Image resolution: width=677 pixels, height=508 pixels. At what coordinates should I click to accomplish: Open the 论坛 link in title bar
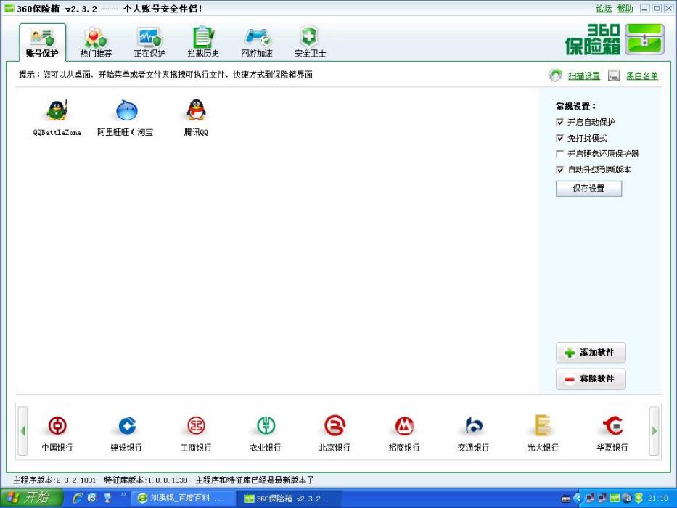point(604,8)
